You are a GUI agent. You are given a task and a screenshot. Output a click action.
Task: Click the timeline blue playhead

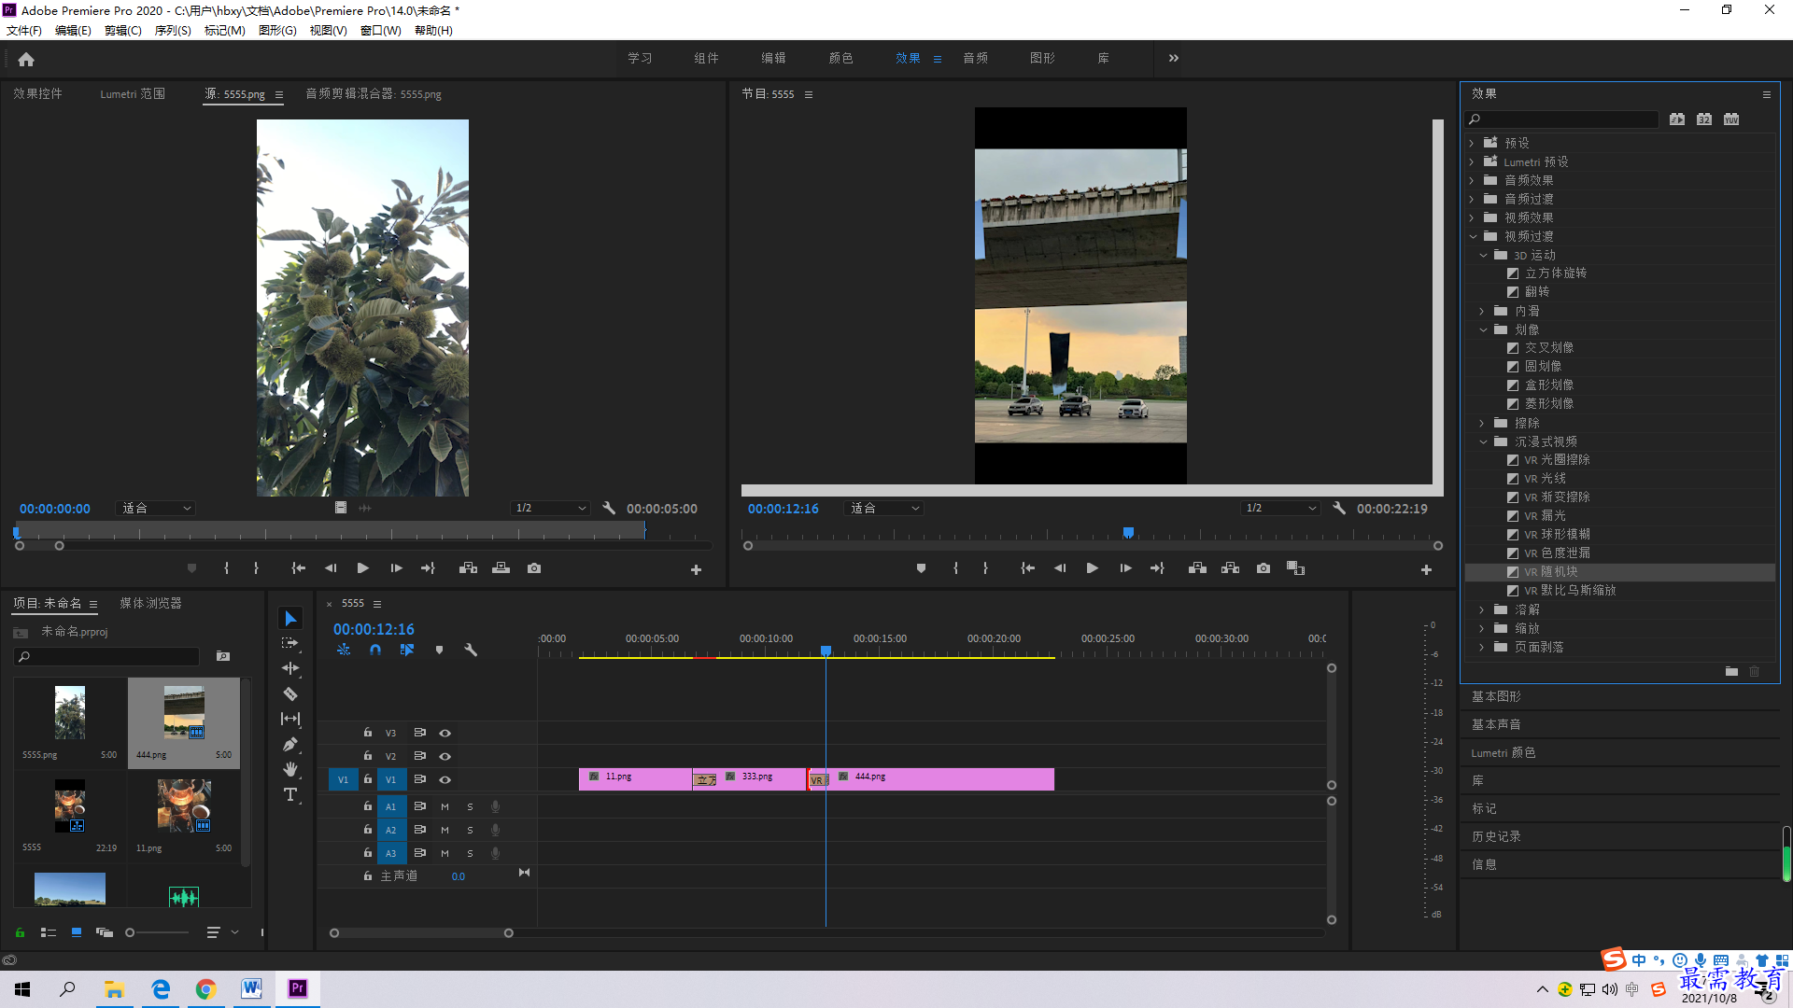[826, 651]
